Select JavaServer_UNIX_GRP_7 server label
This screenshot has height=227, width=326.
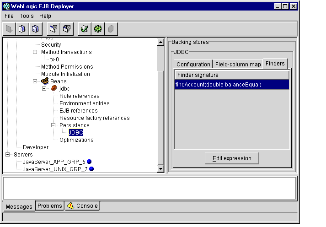pos(55,169)
